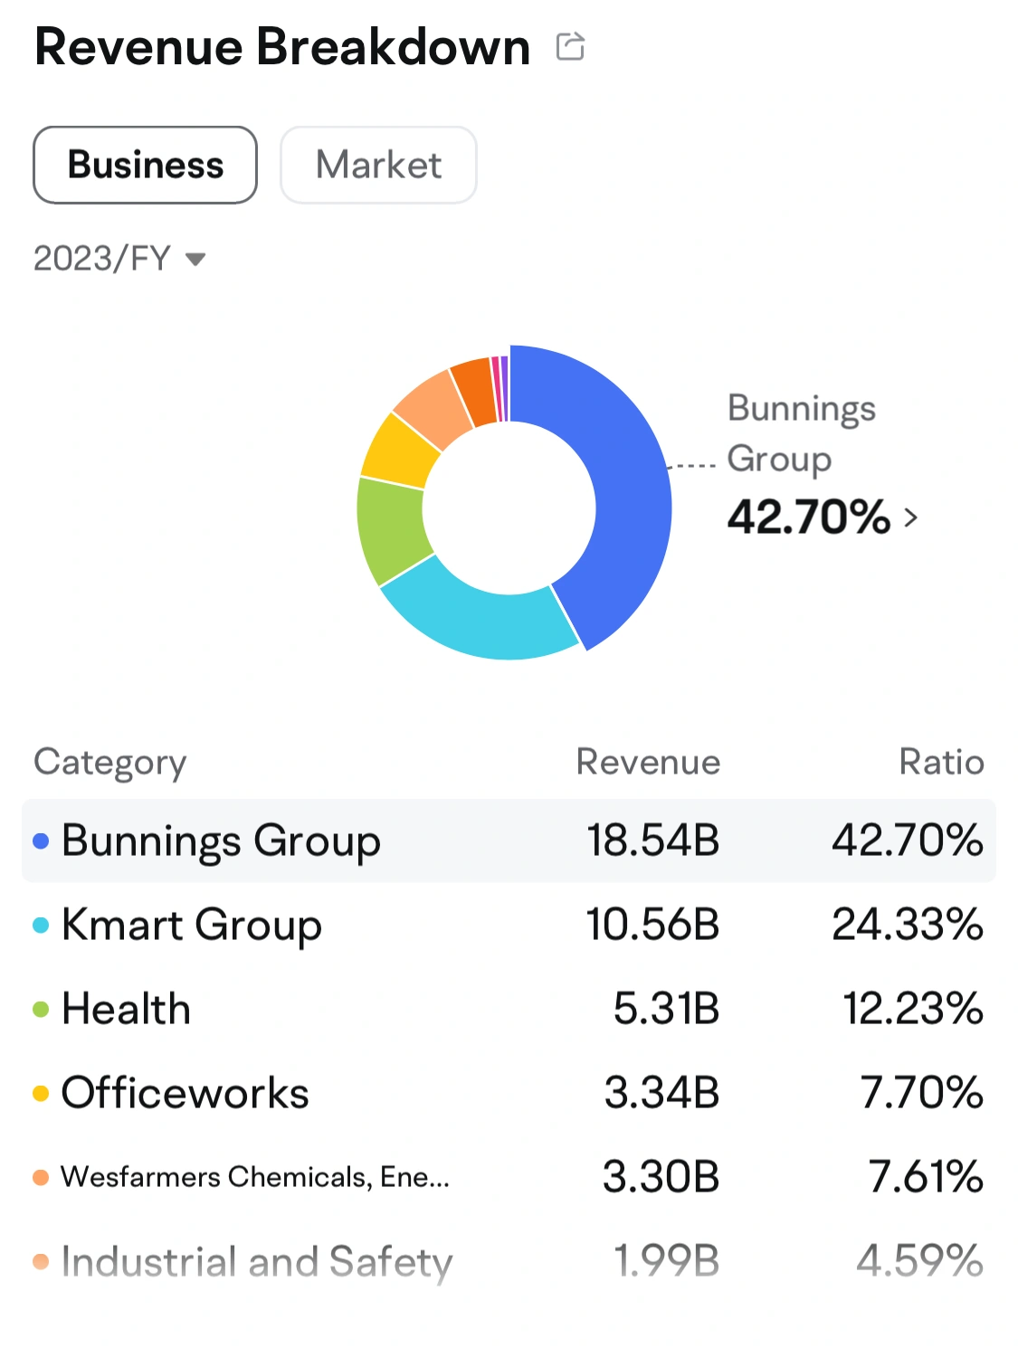This screenshot has height=1348, width=1018.
Task: Select the Bunnings Group row
Action: [x=509, y=840]
